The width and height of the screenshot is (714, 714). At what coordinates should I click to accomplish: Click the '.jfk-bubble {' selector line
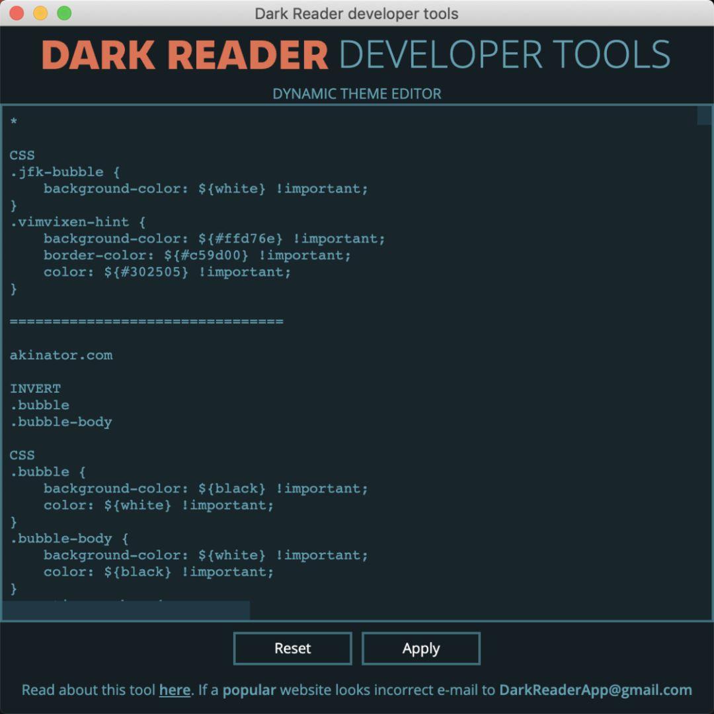coord(65,172)
